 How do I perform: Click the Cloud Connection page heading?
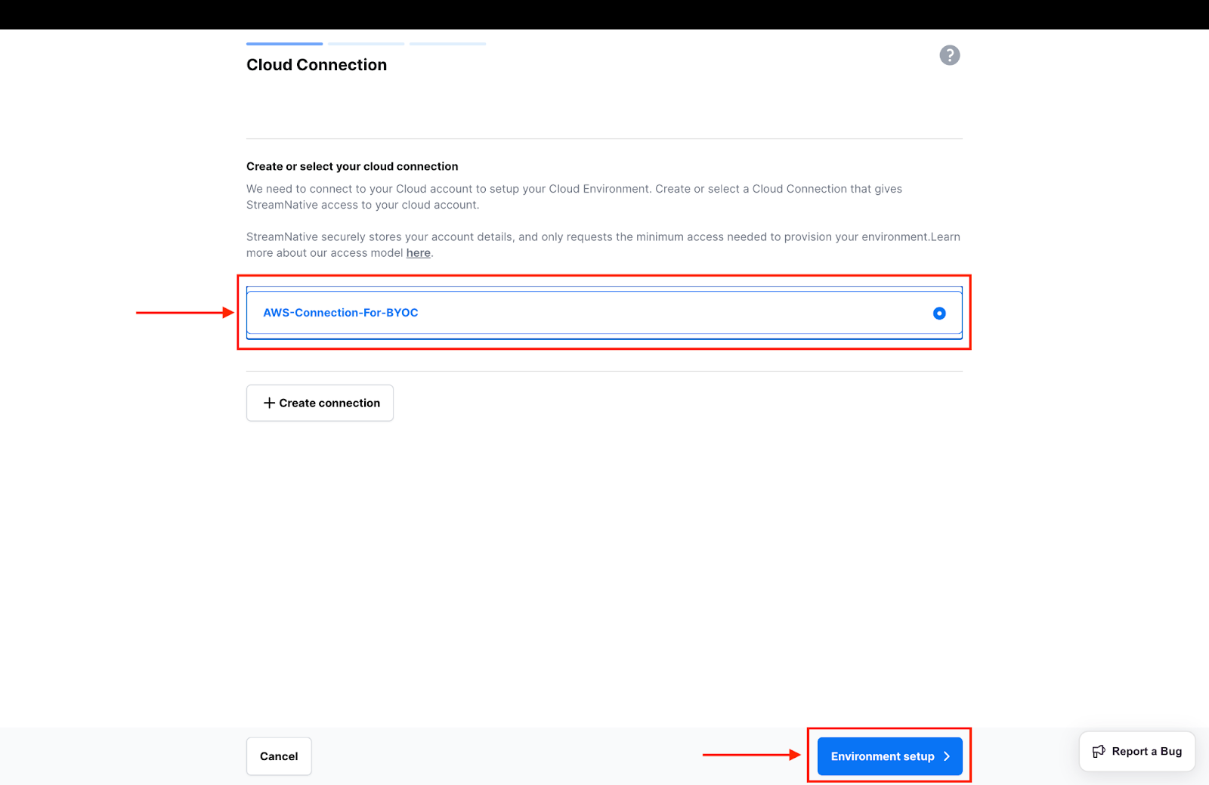coord(316,65)
